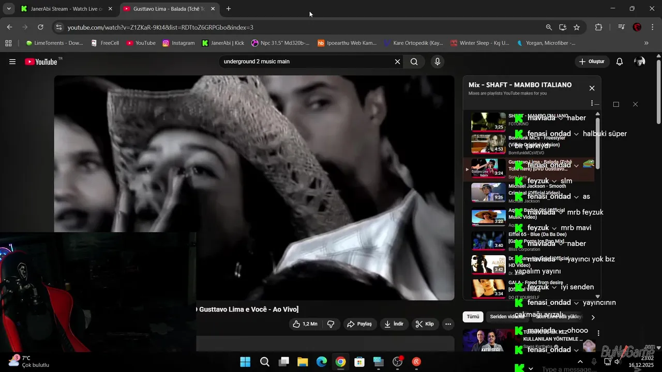Viewport: 662px width, 372px height.
Task: Click Oluştur create button
Action: click(592, 61)
